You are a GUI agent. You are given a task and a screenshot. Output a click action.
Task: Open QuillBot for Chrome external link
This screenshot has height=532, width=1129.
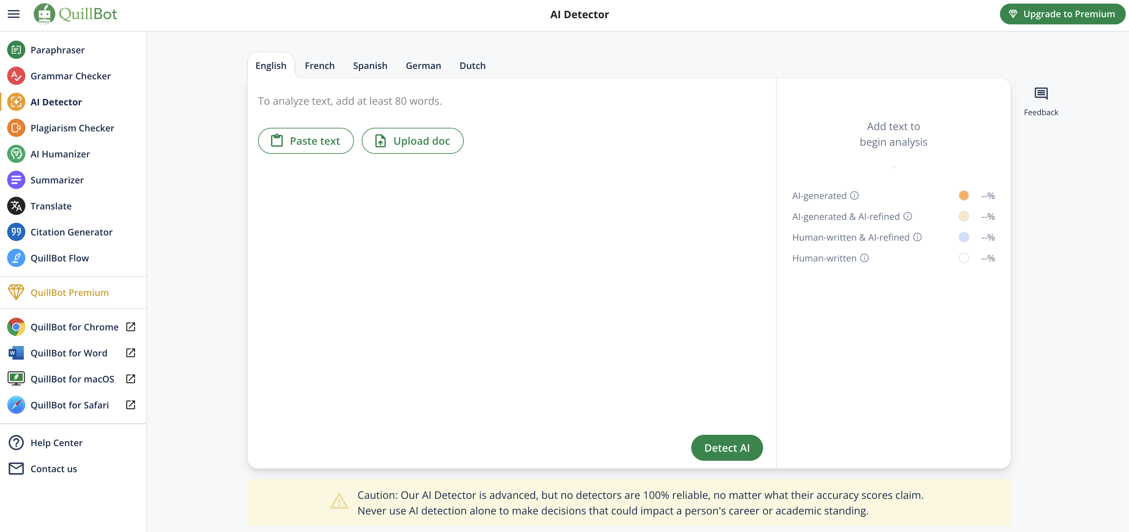[131, 327]
